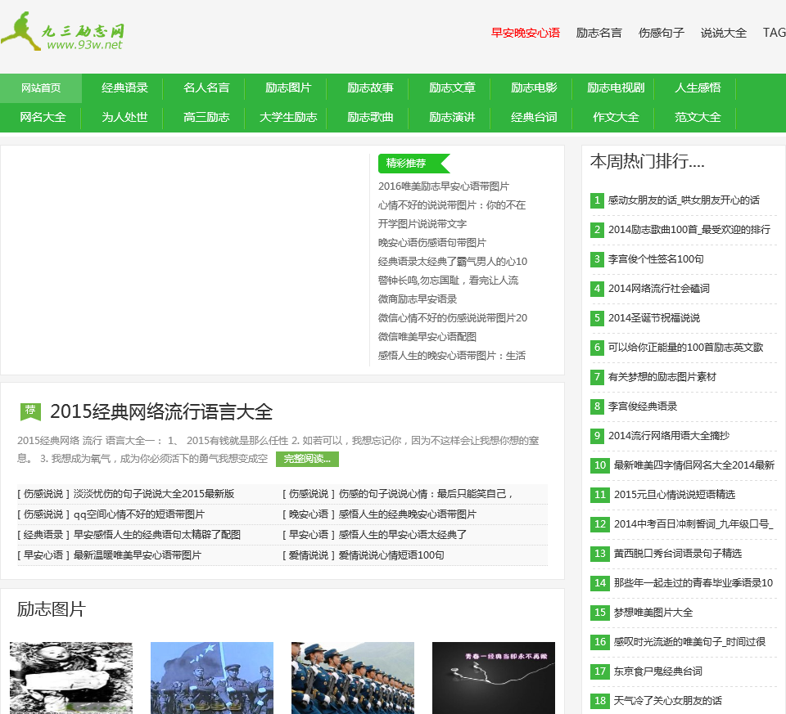Open ranking item 4 2014网络流行社会嗑词
The width and height of the screenshot is (786, 714).
pos(658,289)
